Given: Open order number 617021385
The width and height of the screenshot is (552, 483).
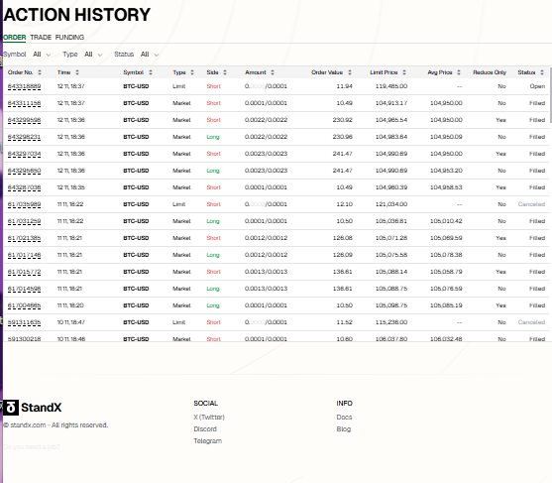Looking at the screenshot, I should 25,238.
